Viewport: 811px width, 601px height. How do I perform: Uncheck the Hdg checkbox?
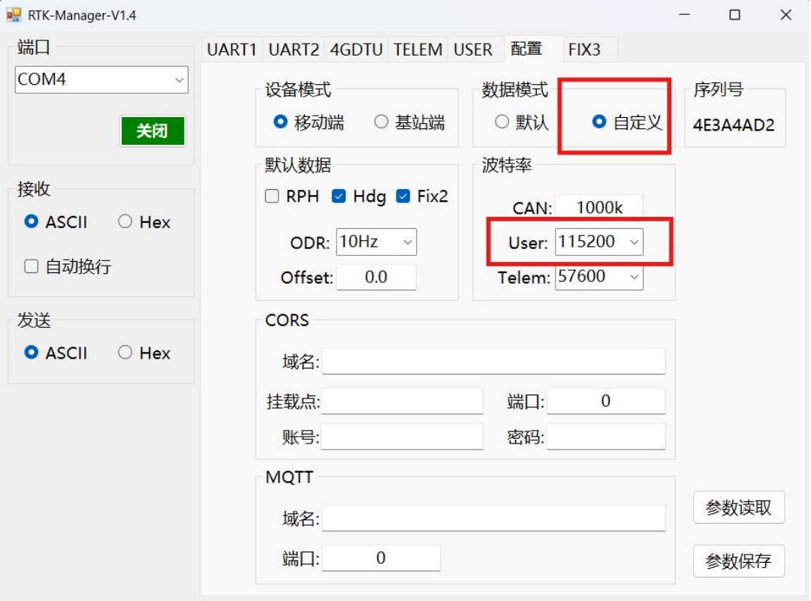[359, 197]
